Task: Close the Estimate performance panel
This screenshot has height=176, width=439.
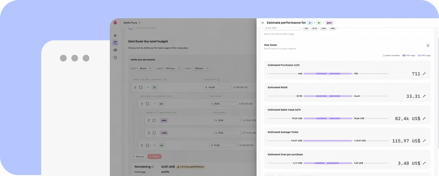Action: coord(262,23)
